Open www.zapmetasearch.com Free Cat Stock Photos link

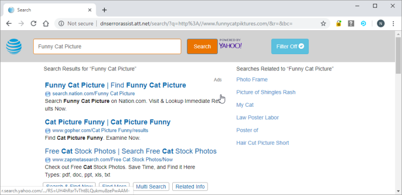pyautogui.click(x=112, y=160)
